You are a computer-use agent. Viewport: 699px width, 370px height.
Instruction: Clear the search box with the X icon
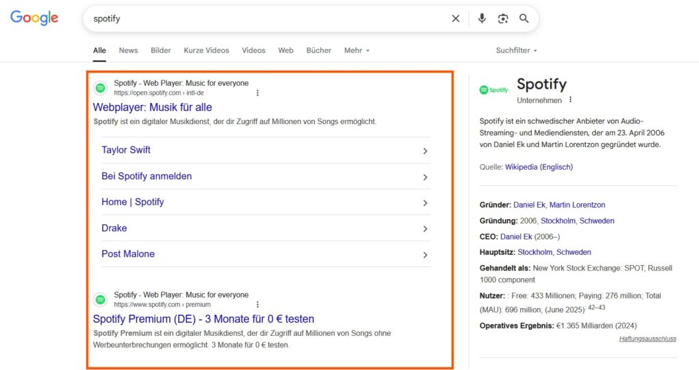(455, 18)
